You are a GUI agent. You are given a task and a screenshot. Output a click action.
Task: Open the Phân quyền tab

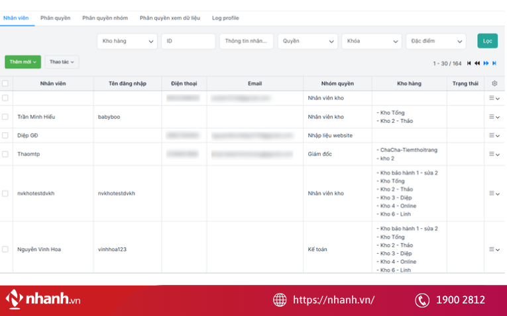pos(55,18)
